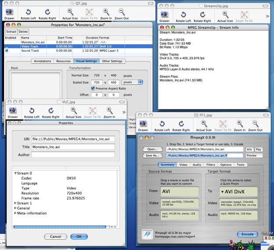Show hidden toolbar items in Streamclip.jpg window
The image size is (274, 250).
coord(267,16)
